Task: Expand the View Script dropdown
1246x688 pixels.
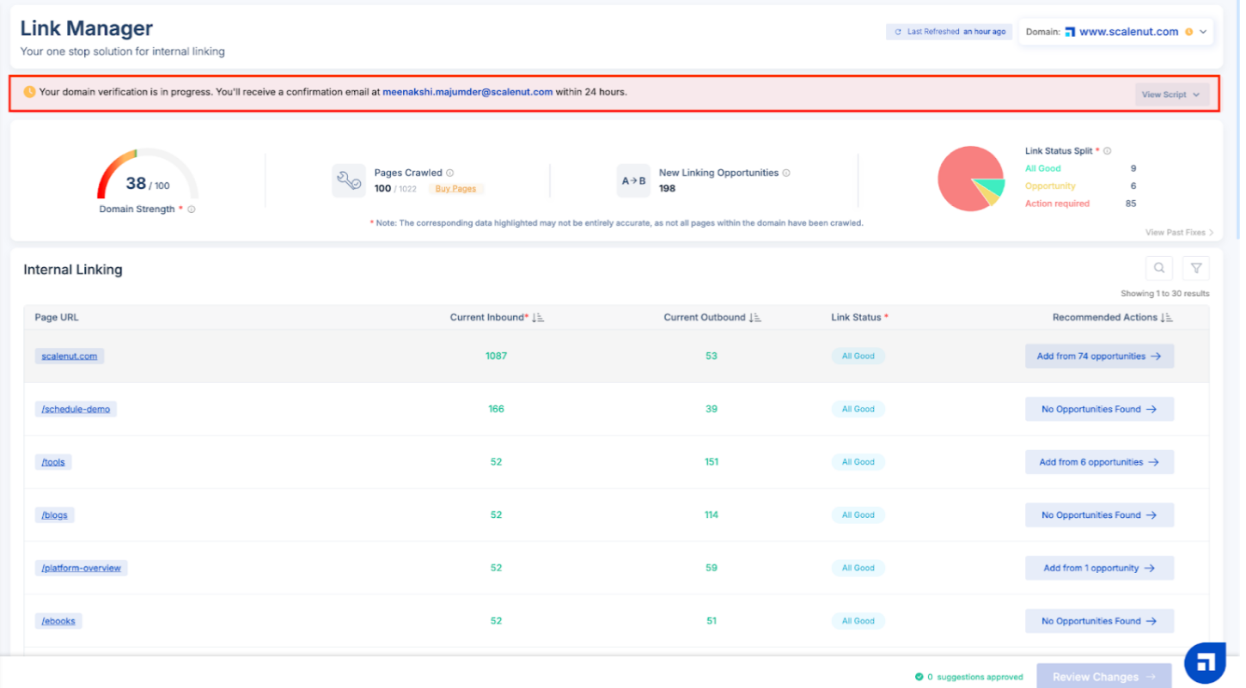Action: tap(1171, 94)
